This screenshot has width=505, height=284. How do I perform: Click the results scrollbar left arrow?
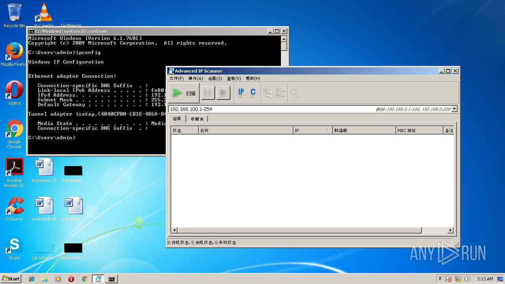pyautogui.click(x=174, y=230)
